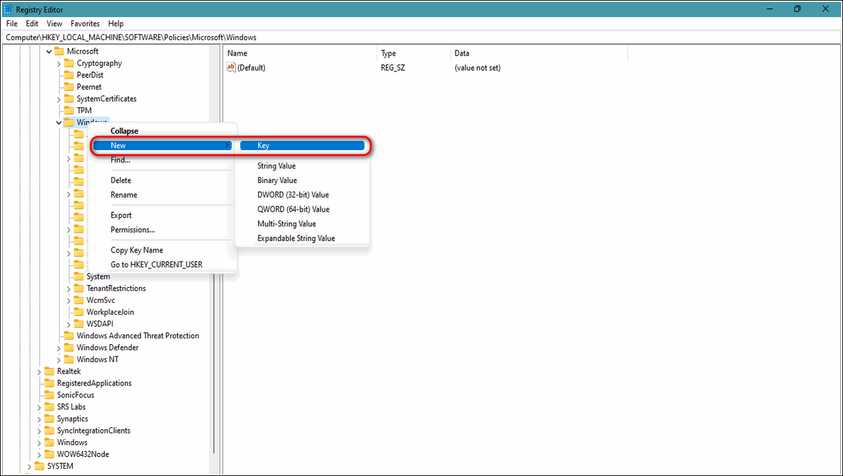
Task: Click Permissions... in the context menu
Action: (x=132, y=229)
